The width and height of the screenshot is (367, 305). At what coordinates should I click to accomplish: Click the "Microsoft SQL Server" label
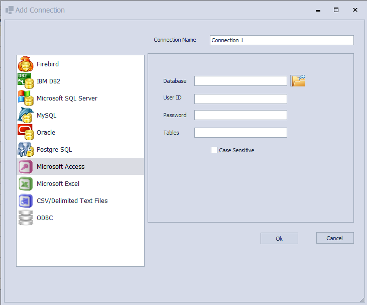coord(67,98)
